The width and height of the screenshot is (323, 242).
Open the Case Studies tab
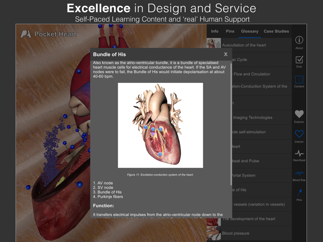[x=276, y=31]
